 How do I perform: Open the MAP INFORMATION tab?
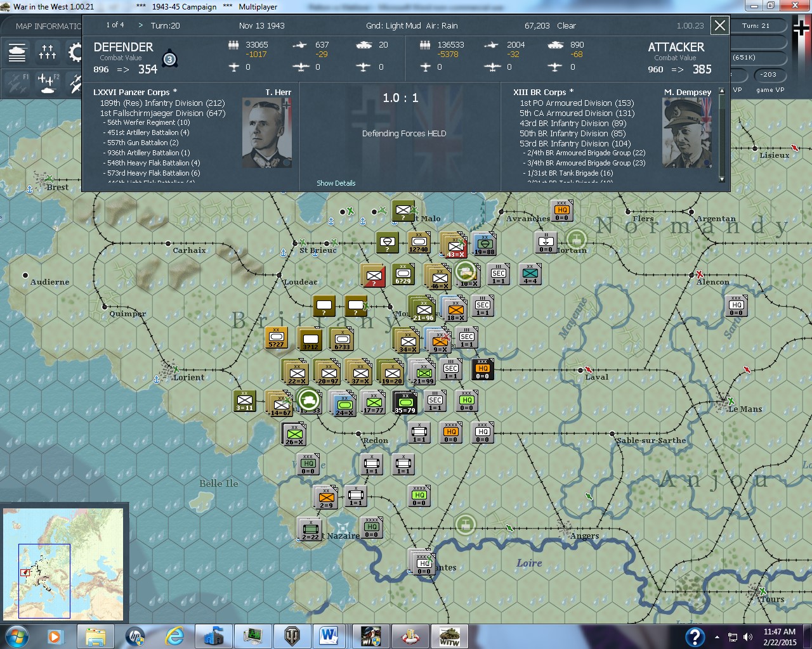pos(48,26)
